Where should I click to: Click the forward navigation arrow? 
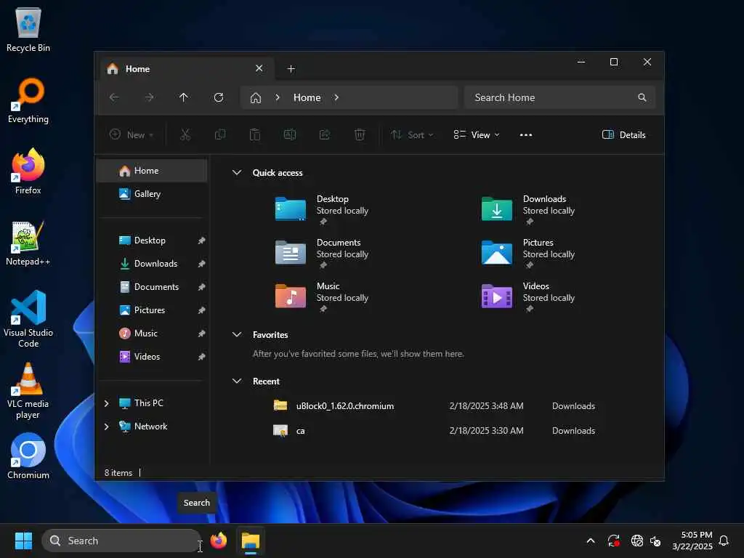pyautogui.click(x=149, y=97)
